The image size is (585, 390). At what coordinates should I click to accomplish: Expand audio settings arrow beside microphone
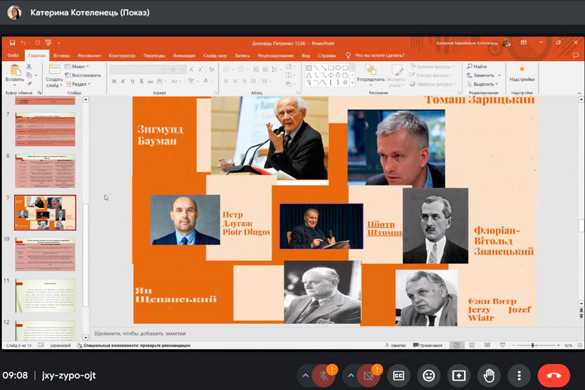pos(305,375)
